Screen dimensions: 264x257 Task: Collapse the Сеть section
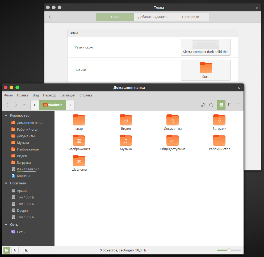[6, 224]
